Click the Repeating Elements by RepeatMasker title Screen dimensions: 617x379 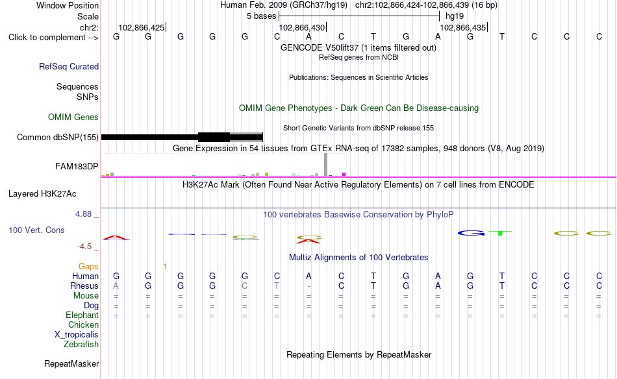pos(359,354)
